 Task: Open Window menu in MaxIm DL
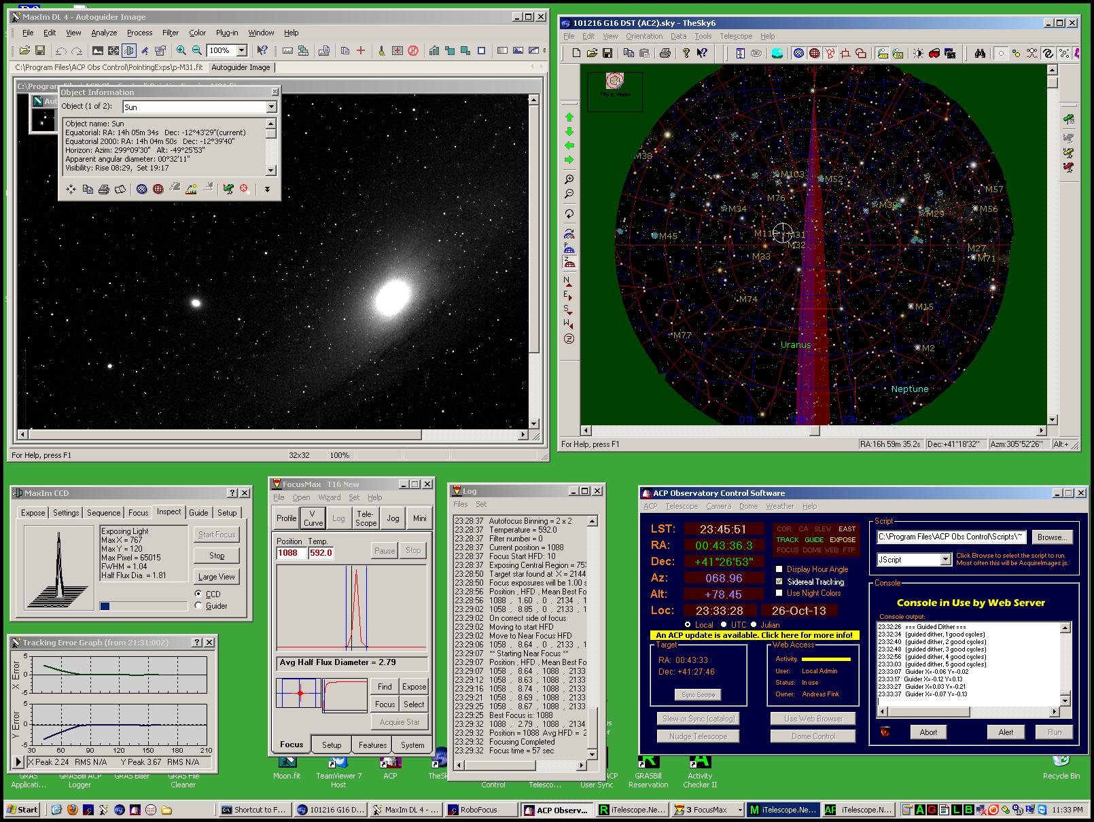pos(261,33)
